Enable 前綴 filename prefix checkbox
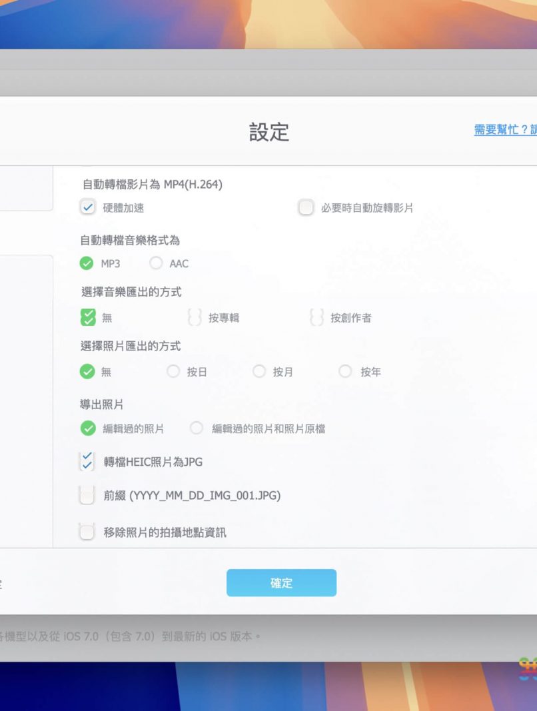The width and height of the screenshot is (537, 711). [87, 496]
